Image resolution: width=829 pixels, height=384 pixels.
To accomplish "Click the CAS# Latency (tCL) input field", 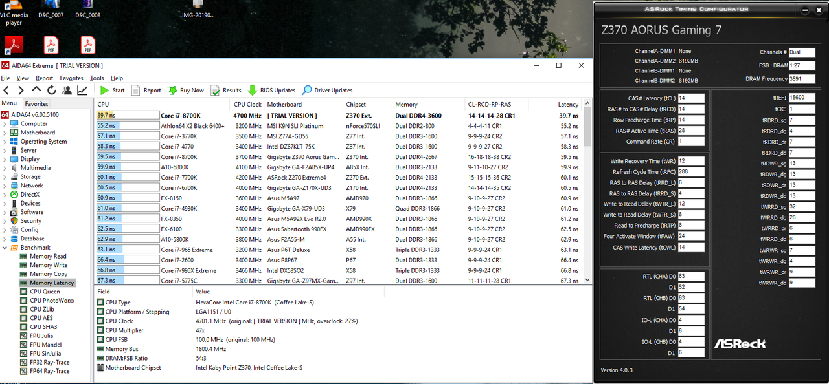I will tap(691, 98).
